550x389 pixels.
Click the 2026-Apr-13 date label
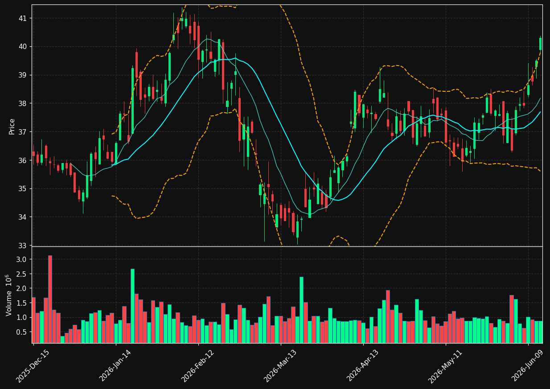coord(363,365)
